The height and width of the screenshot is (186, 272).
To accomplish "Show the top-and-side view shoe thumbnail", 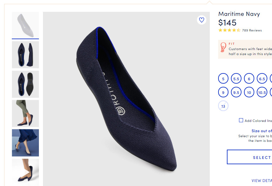I will [25, 54].
